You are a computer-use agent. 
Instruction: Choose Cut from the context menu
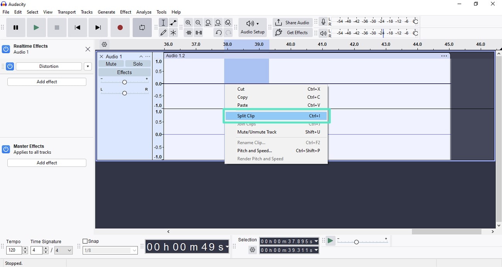(x=276, y=89)
